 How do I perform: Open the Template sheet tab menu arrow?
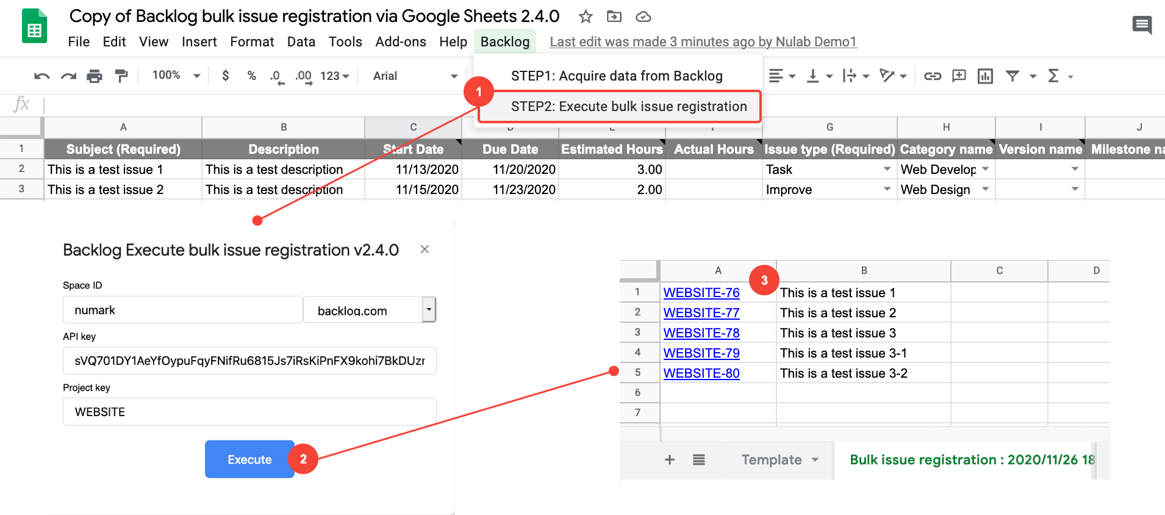815,459
